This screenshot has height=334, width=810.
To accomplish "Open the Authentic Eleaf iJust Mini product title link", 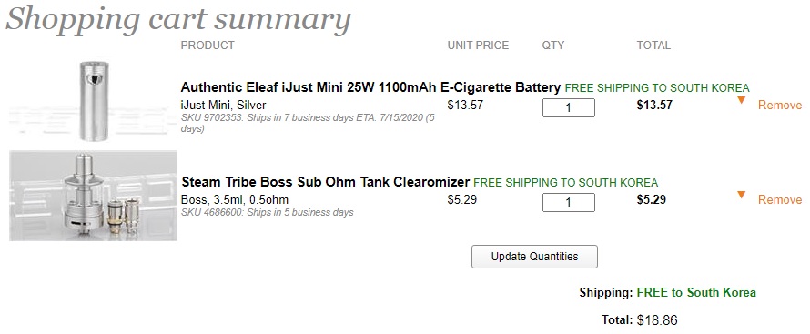I will pos(370,87).
